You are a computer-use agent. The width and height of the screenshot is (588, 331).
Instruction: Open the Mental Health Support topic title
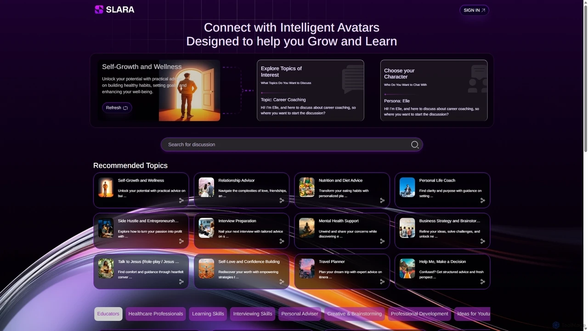(x=339, y=221)
